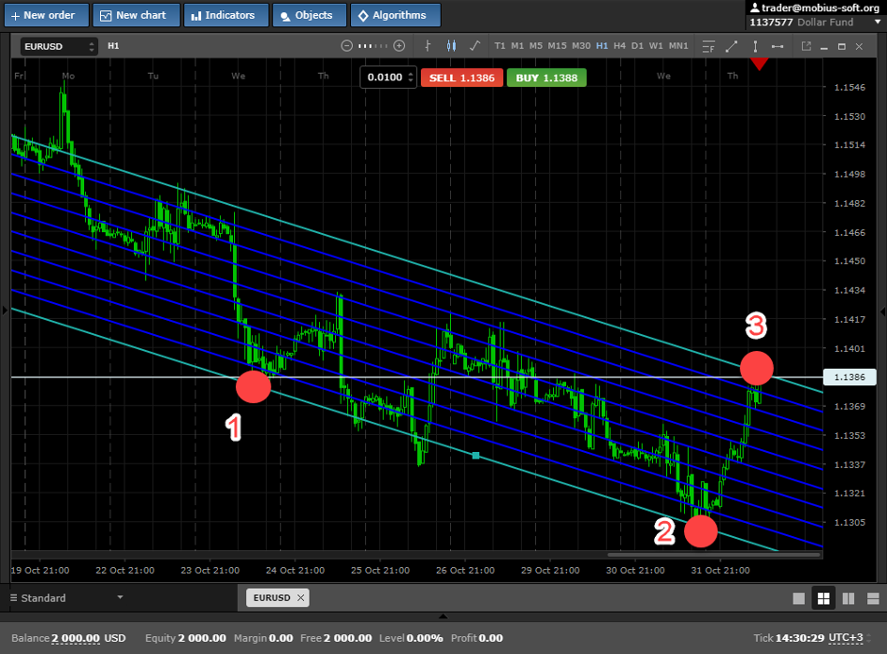
Task: Change the UTC+3 timezone setting
Action: 846,638
